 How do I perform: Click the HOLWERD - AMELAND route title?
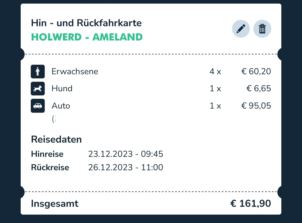pyautogui.click(x=87, y=37)
